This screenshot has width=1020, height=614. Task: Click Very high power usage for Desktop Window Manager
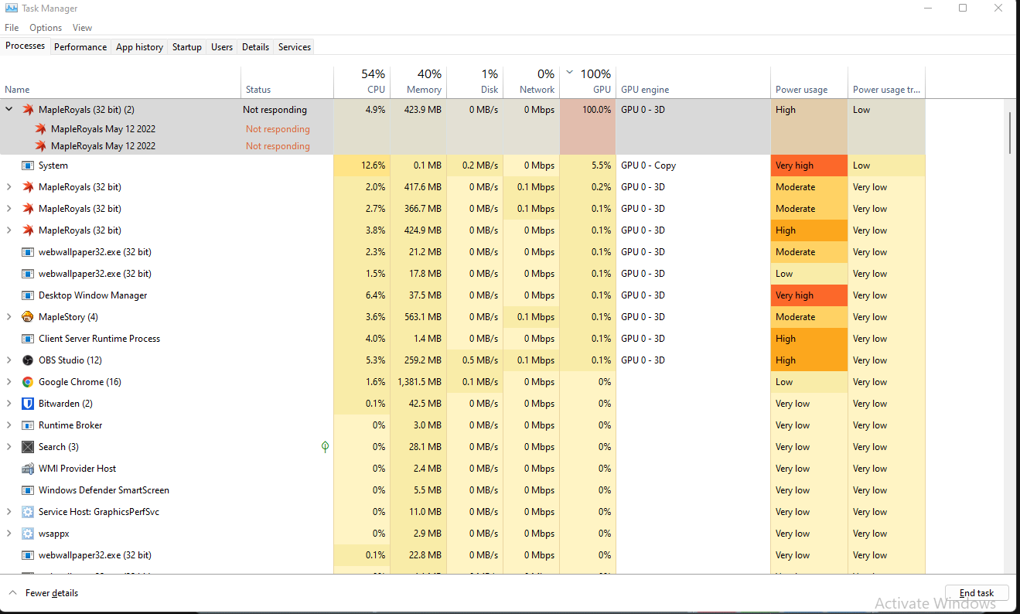(x=809, y=295)
